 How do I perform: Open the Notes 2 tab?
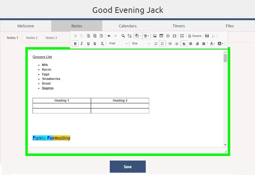click(32, 38)
